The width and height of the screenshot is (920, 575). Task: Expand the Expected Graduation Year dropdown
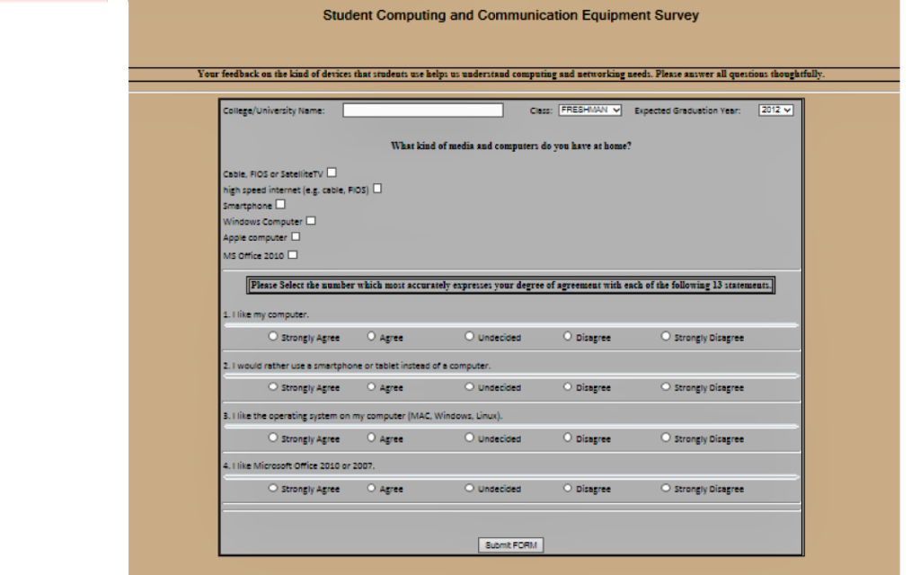click(x=776, y=111)
